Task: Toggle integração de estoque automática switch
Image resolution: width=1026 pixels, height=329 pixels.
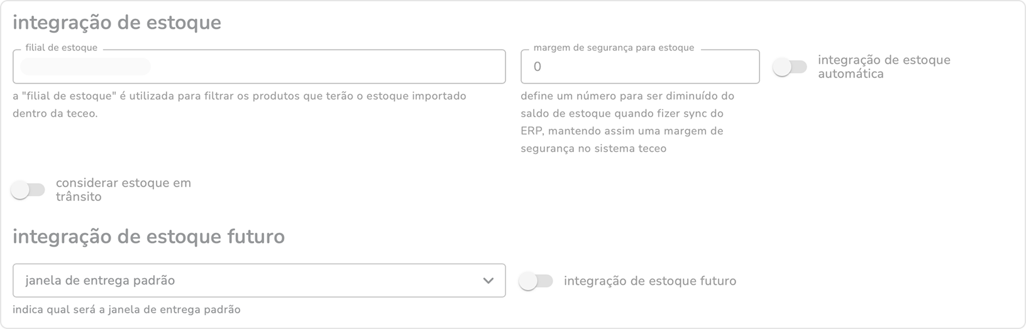Action: click(790, 67)
